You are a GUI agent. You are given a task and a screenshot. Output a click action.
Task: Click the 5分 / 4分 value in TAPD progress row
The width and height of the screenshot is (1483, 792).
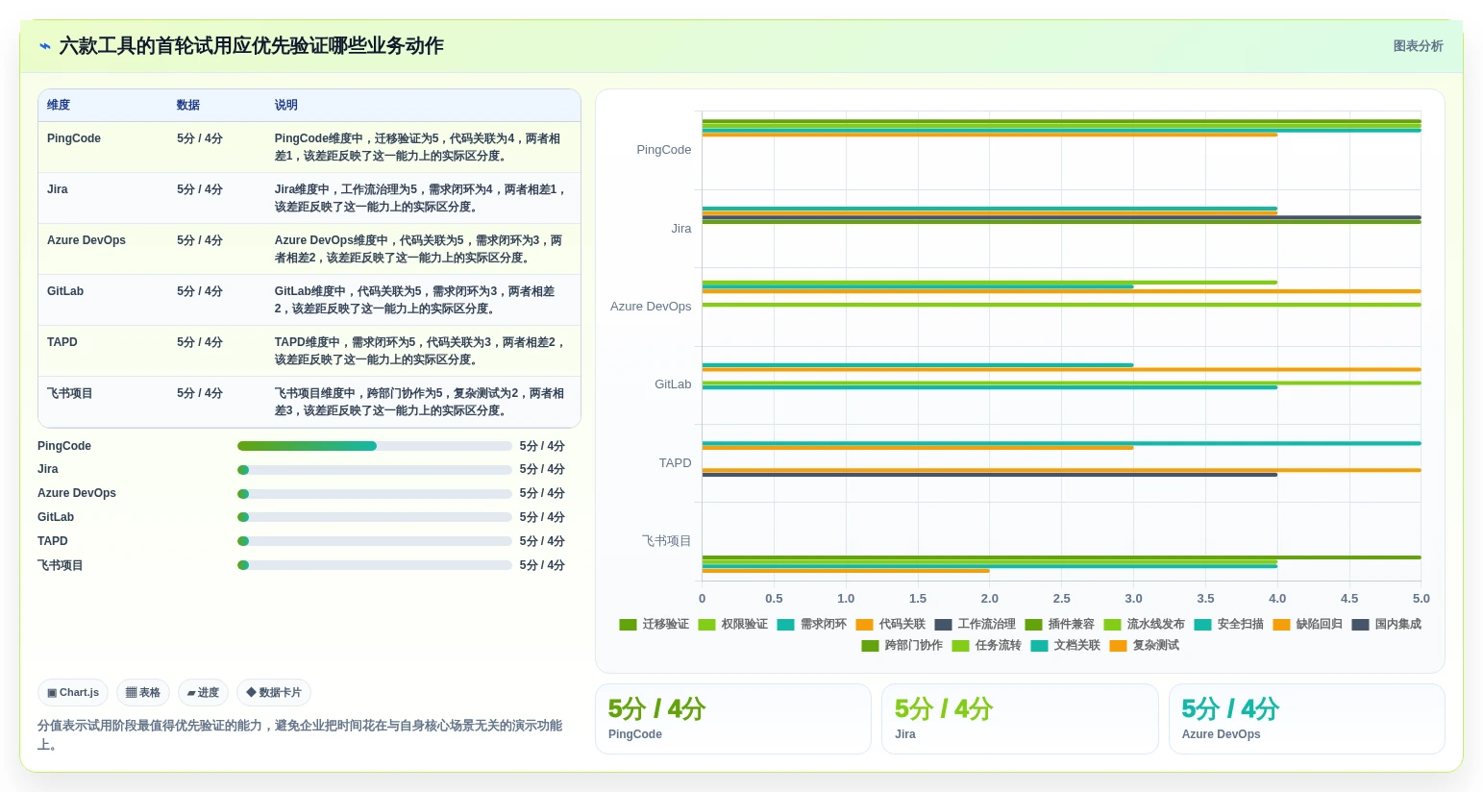point(542,541)
